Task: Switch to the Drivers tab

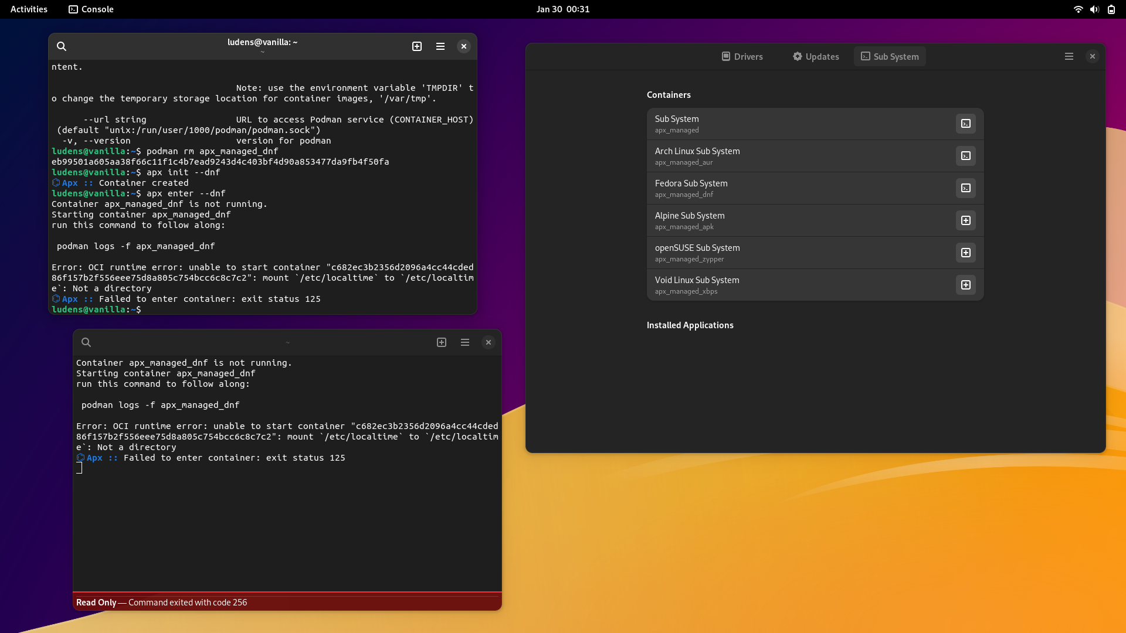Action: coord(742,56)
